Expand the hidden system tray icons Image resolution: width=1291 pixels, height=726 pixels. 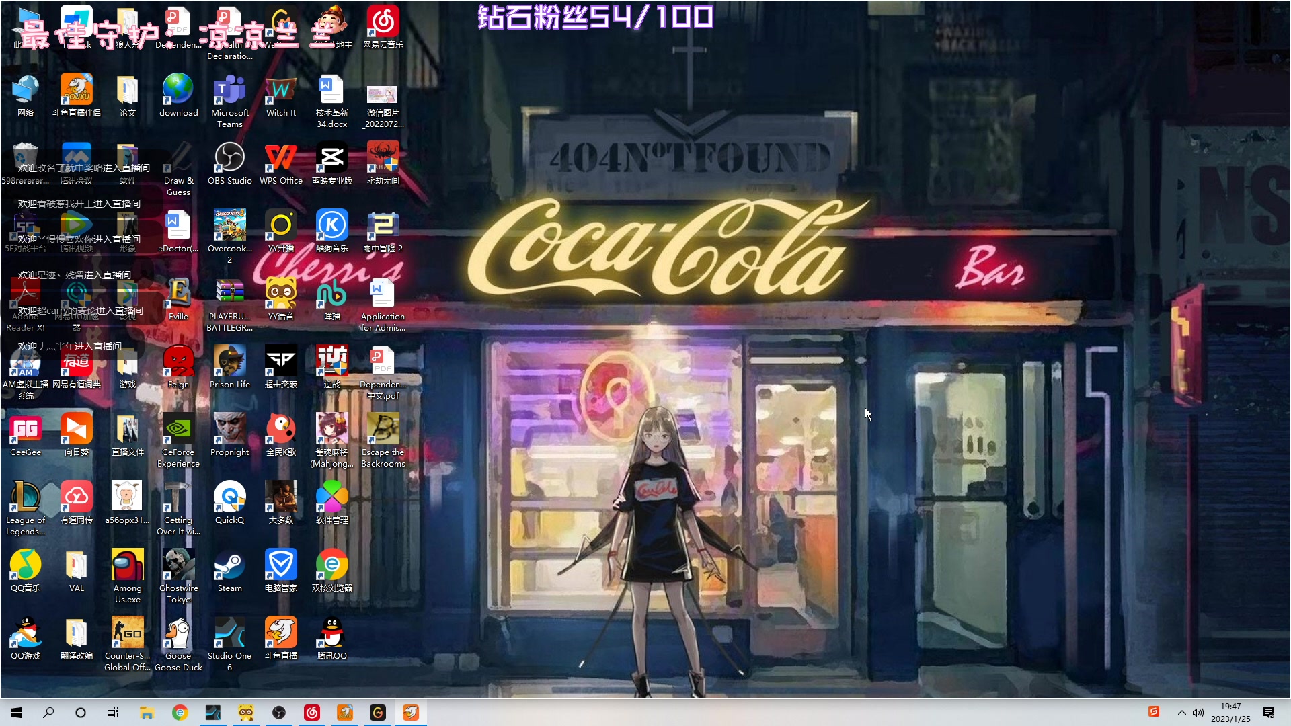(1181, 713)
